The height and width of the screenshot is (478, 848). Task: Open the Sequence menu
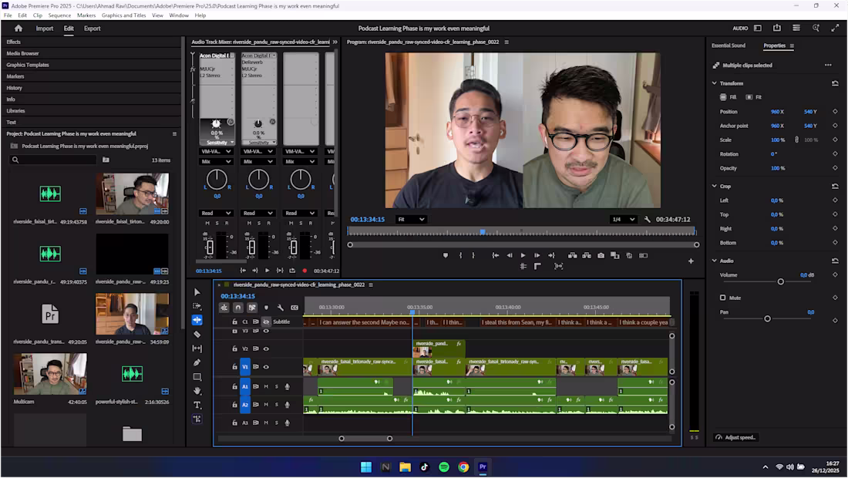coord(59,15)
